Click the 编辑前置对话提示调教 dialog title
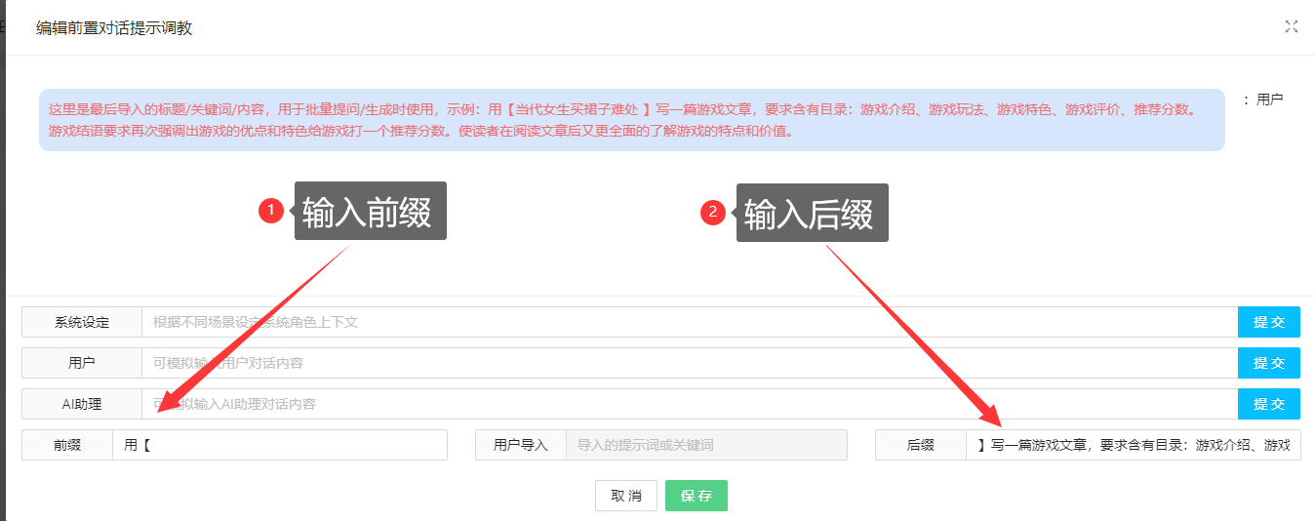This screenshot has width=1315, height=521. (x=114, y=28)
